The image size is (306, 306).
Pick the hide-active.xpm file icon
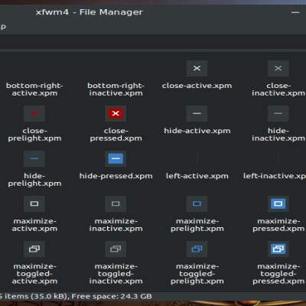(x=197, y=113)
